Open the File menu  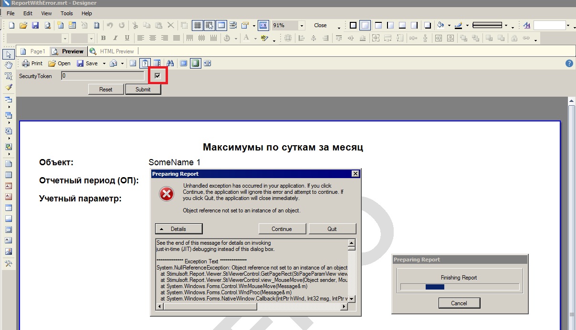point(10,13)
